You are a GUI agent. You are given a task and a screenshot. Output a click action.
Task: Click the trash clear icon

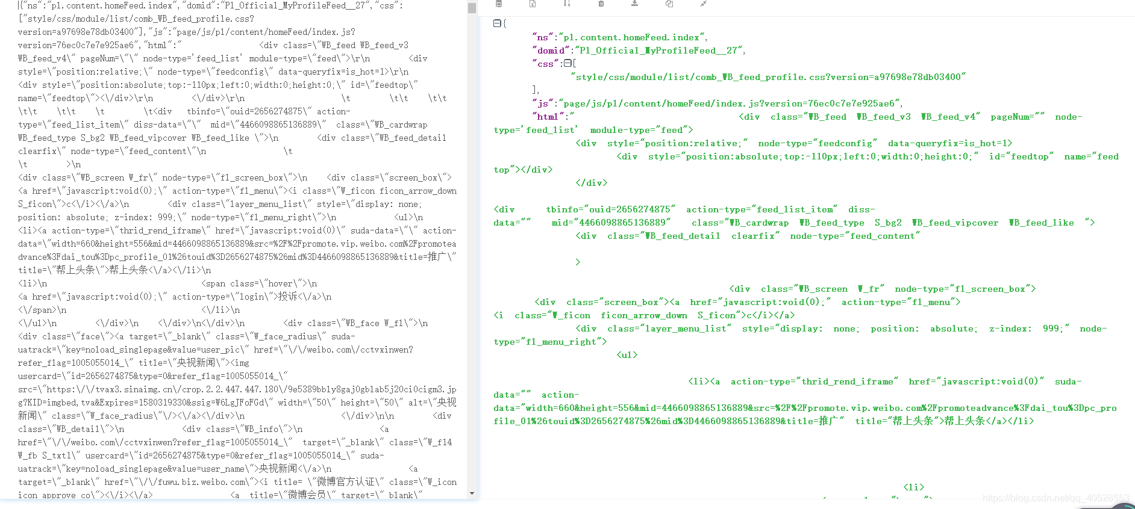click(601, 4)
